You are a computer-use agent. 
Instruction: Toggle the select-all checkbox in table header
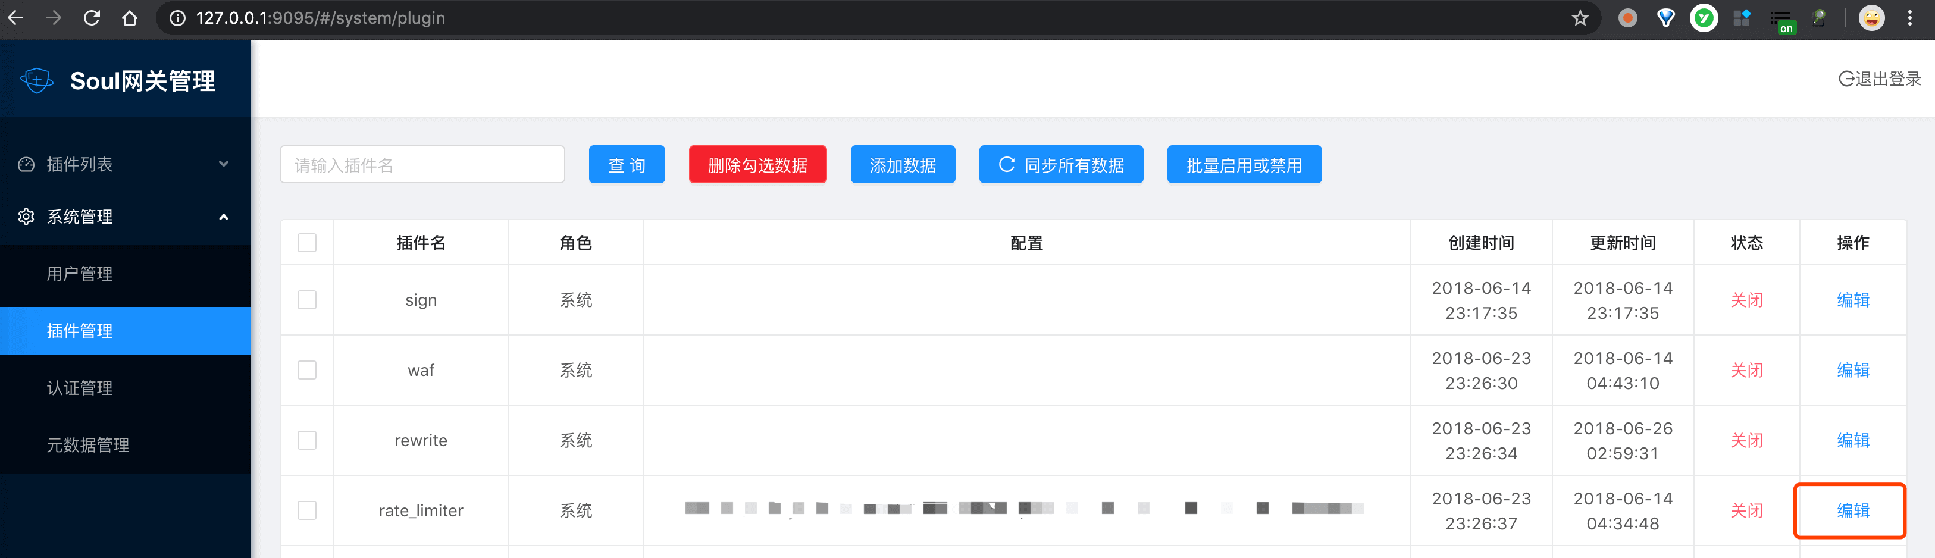click(x=306, y=242)
